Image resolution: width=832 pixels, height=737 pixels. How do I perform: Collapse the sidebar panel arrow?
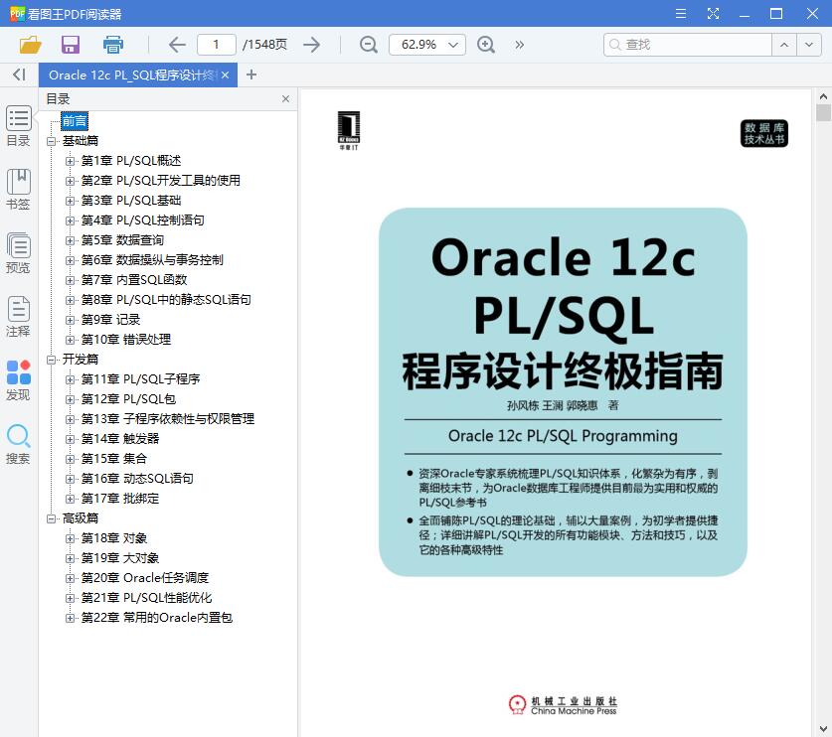point(19,74)
